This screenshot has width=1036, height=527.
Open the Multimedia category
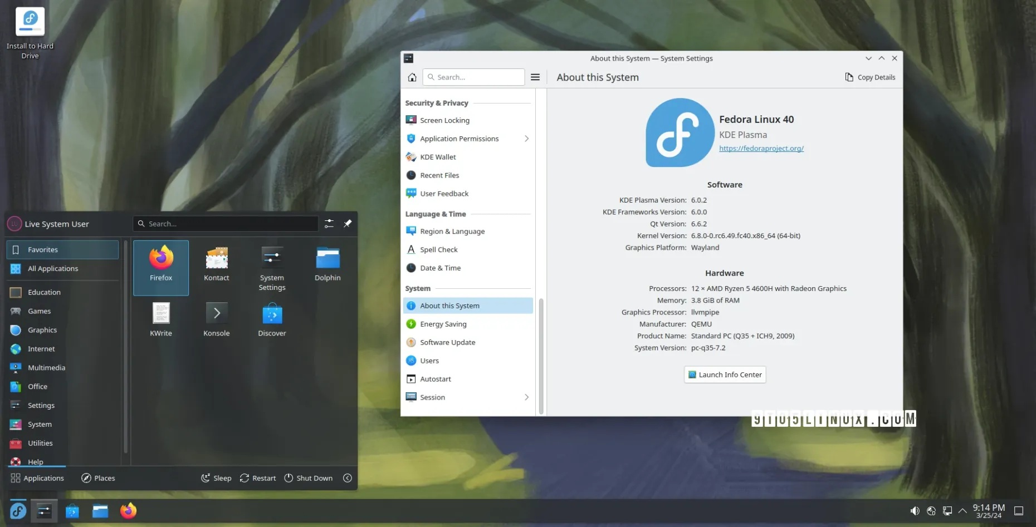[x=63, y=368]
